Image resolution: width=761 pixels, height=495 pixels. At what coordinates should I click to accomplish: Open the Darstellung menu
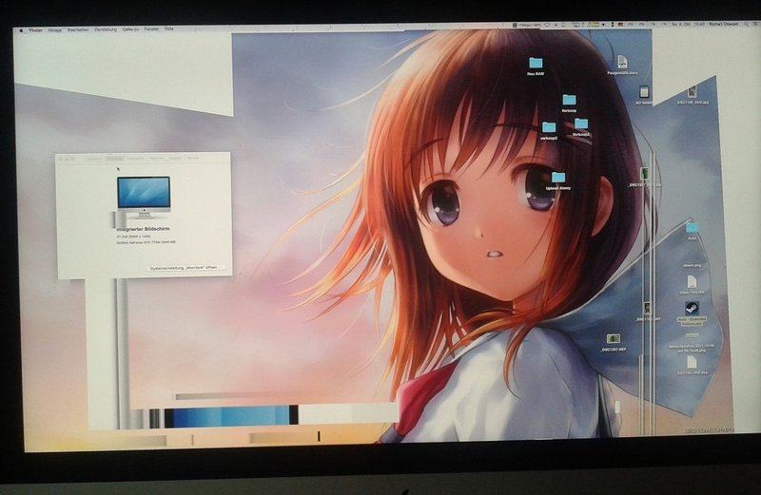[106, 29]
